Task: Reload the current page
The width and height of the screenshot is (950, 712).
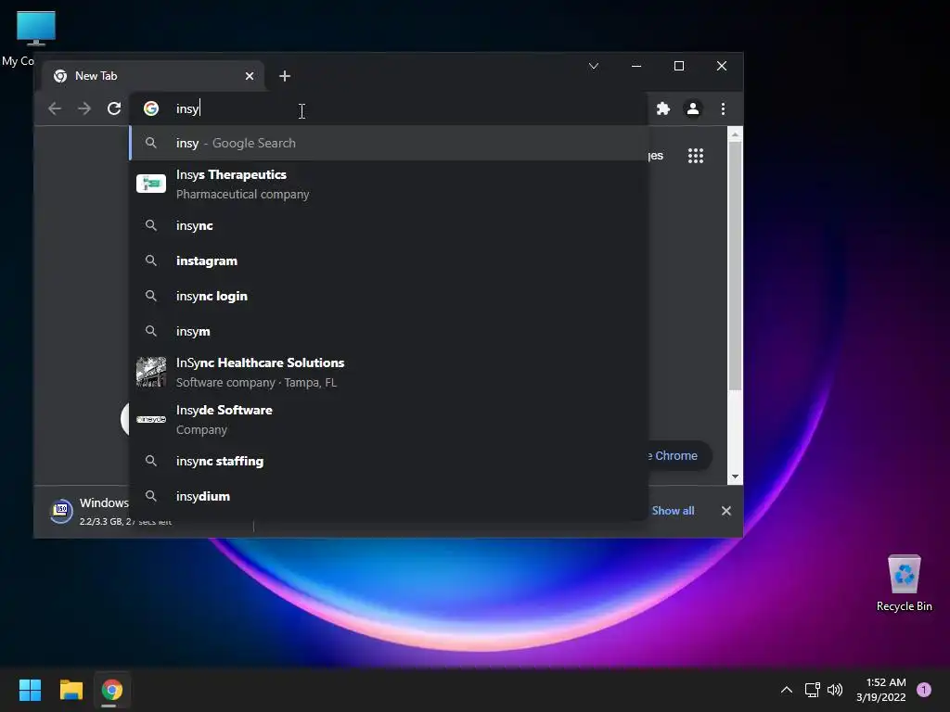Action: pos(114,108)
